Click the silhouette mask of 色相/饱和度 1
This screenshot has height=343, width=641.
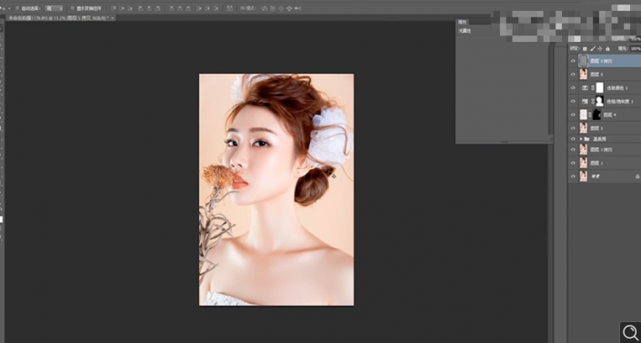599,101
